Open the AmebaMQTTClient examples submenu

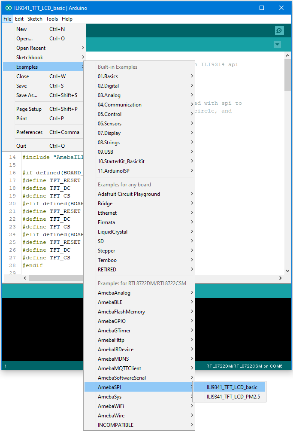pos(139,368)
